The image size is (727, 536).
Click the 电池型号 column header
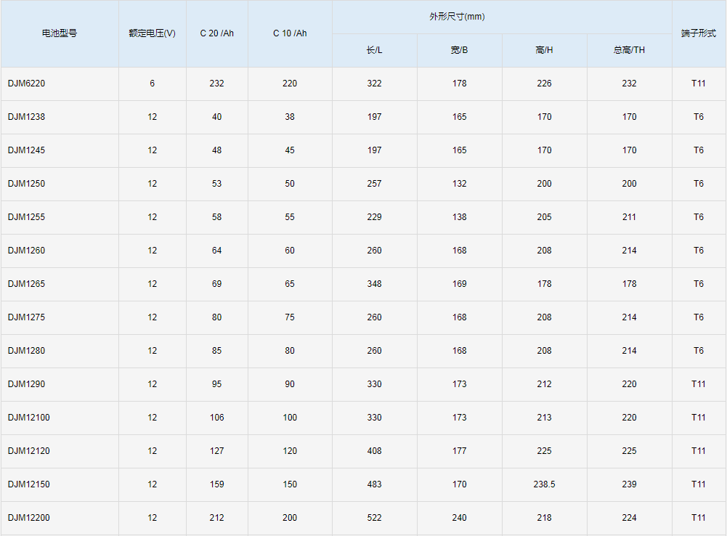click(60, 33)
